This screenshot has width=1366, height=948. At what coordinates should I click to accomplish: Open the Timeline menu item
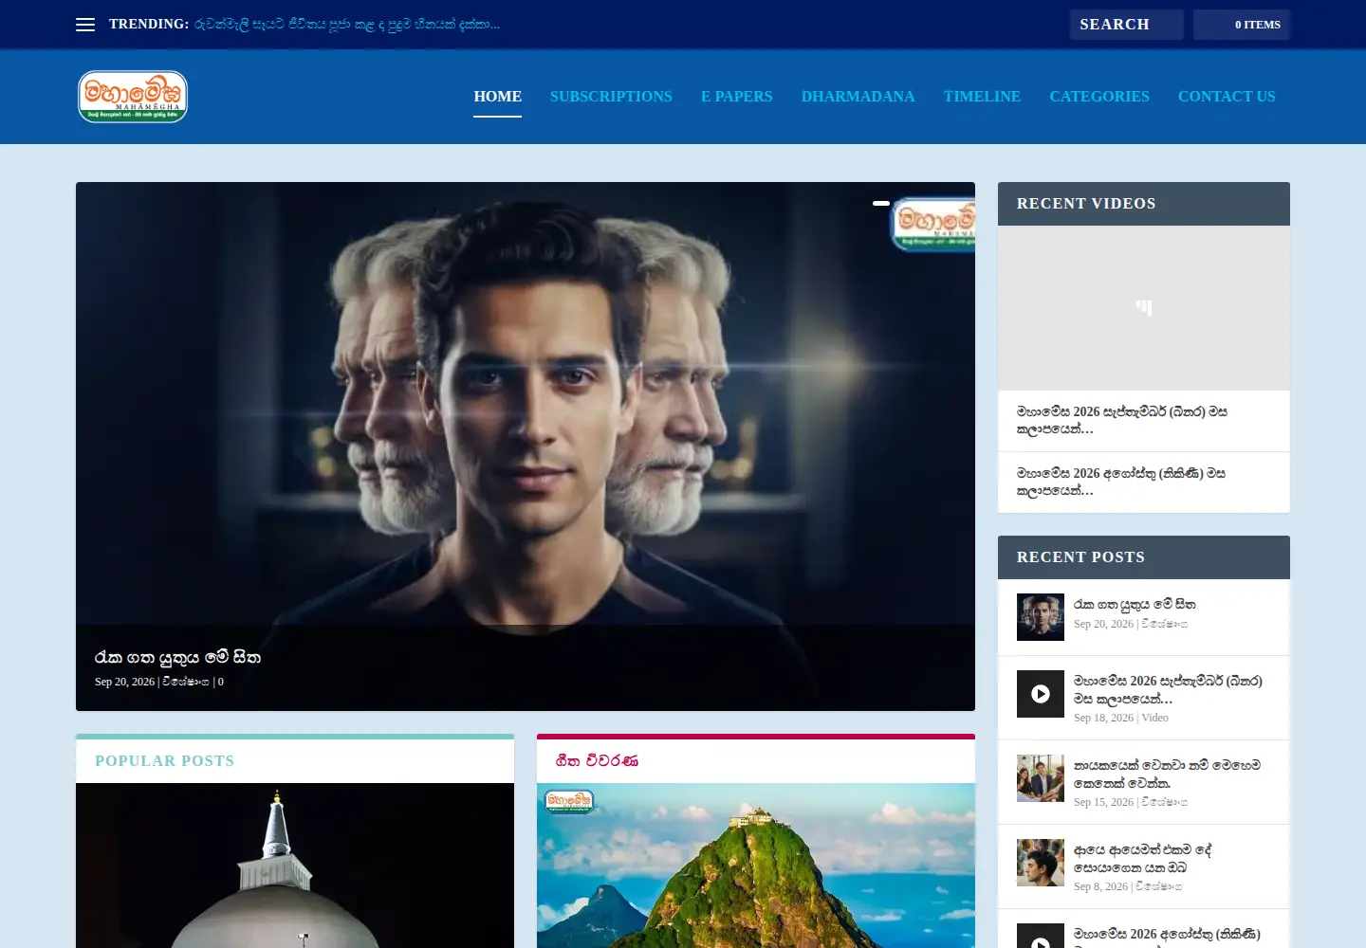[982, 97]
